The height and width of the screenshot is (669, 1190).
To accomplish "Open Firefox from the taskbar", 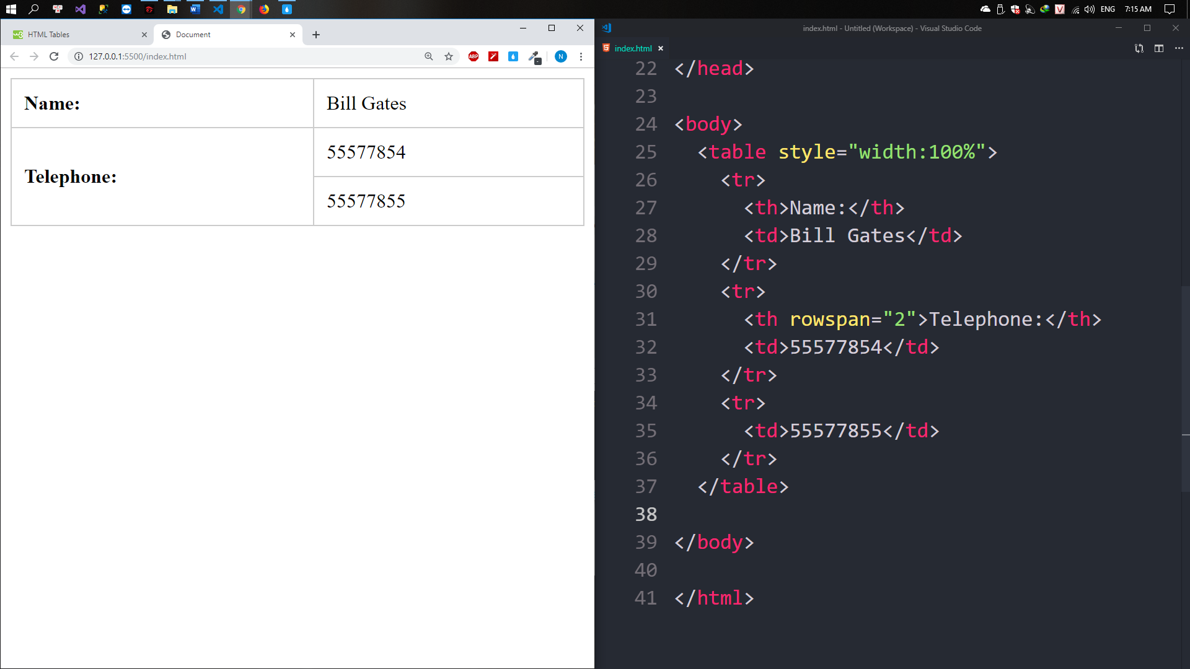I will [x=264, y=9].
